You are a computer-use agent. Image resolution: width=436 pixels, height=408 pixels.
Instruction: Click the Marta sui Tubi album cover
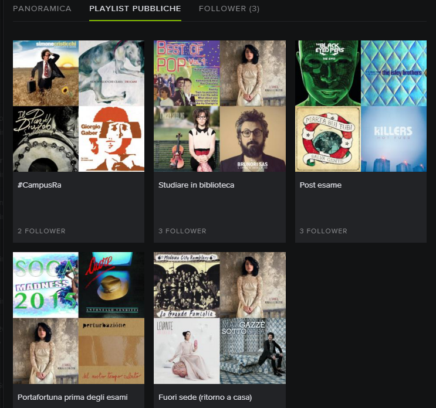pyautogui.click(x=328, y=139)
